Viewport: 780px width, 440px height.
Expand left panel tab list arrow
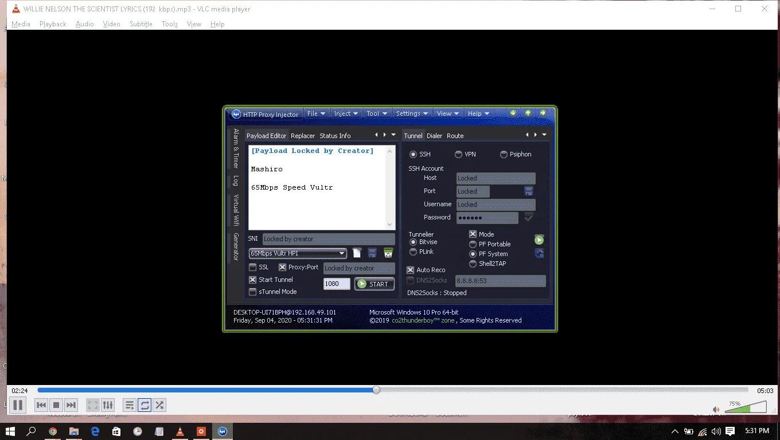[393, 135]
